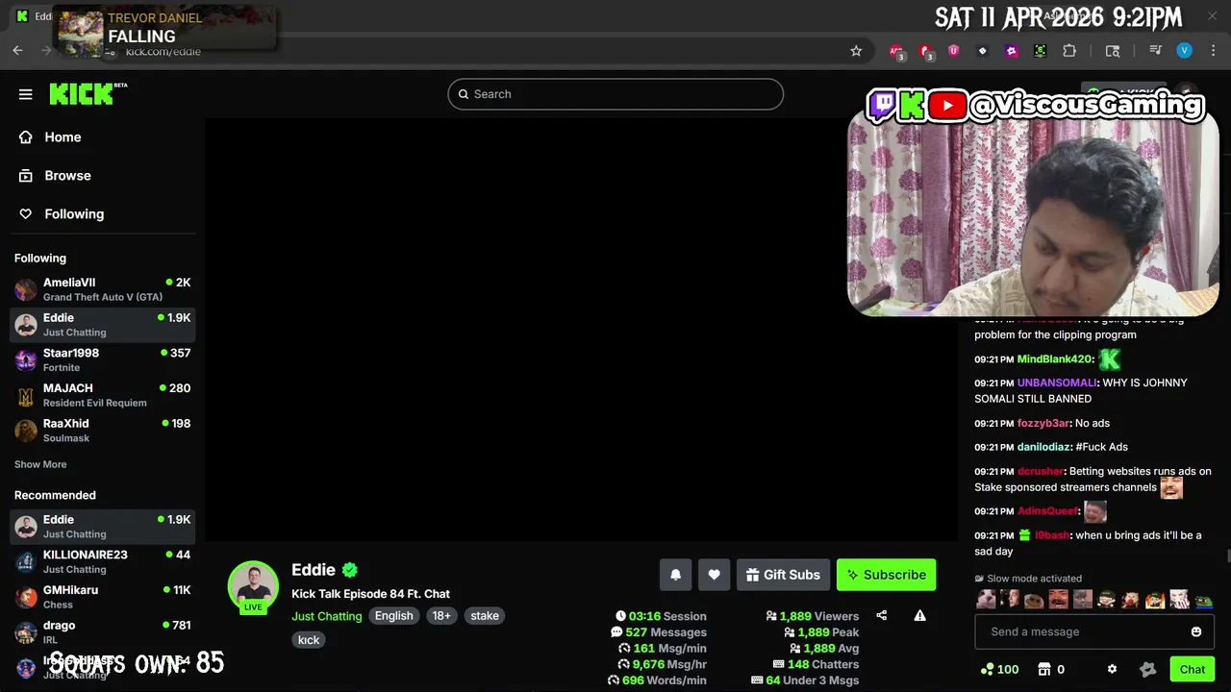Screen dimensions: 1231x692
Task: Open RaaXhid Soulmask channel
Action: coord(102,431)
